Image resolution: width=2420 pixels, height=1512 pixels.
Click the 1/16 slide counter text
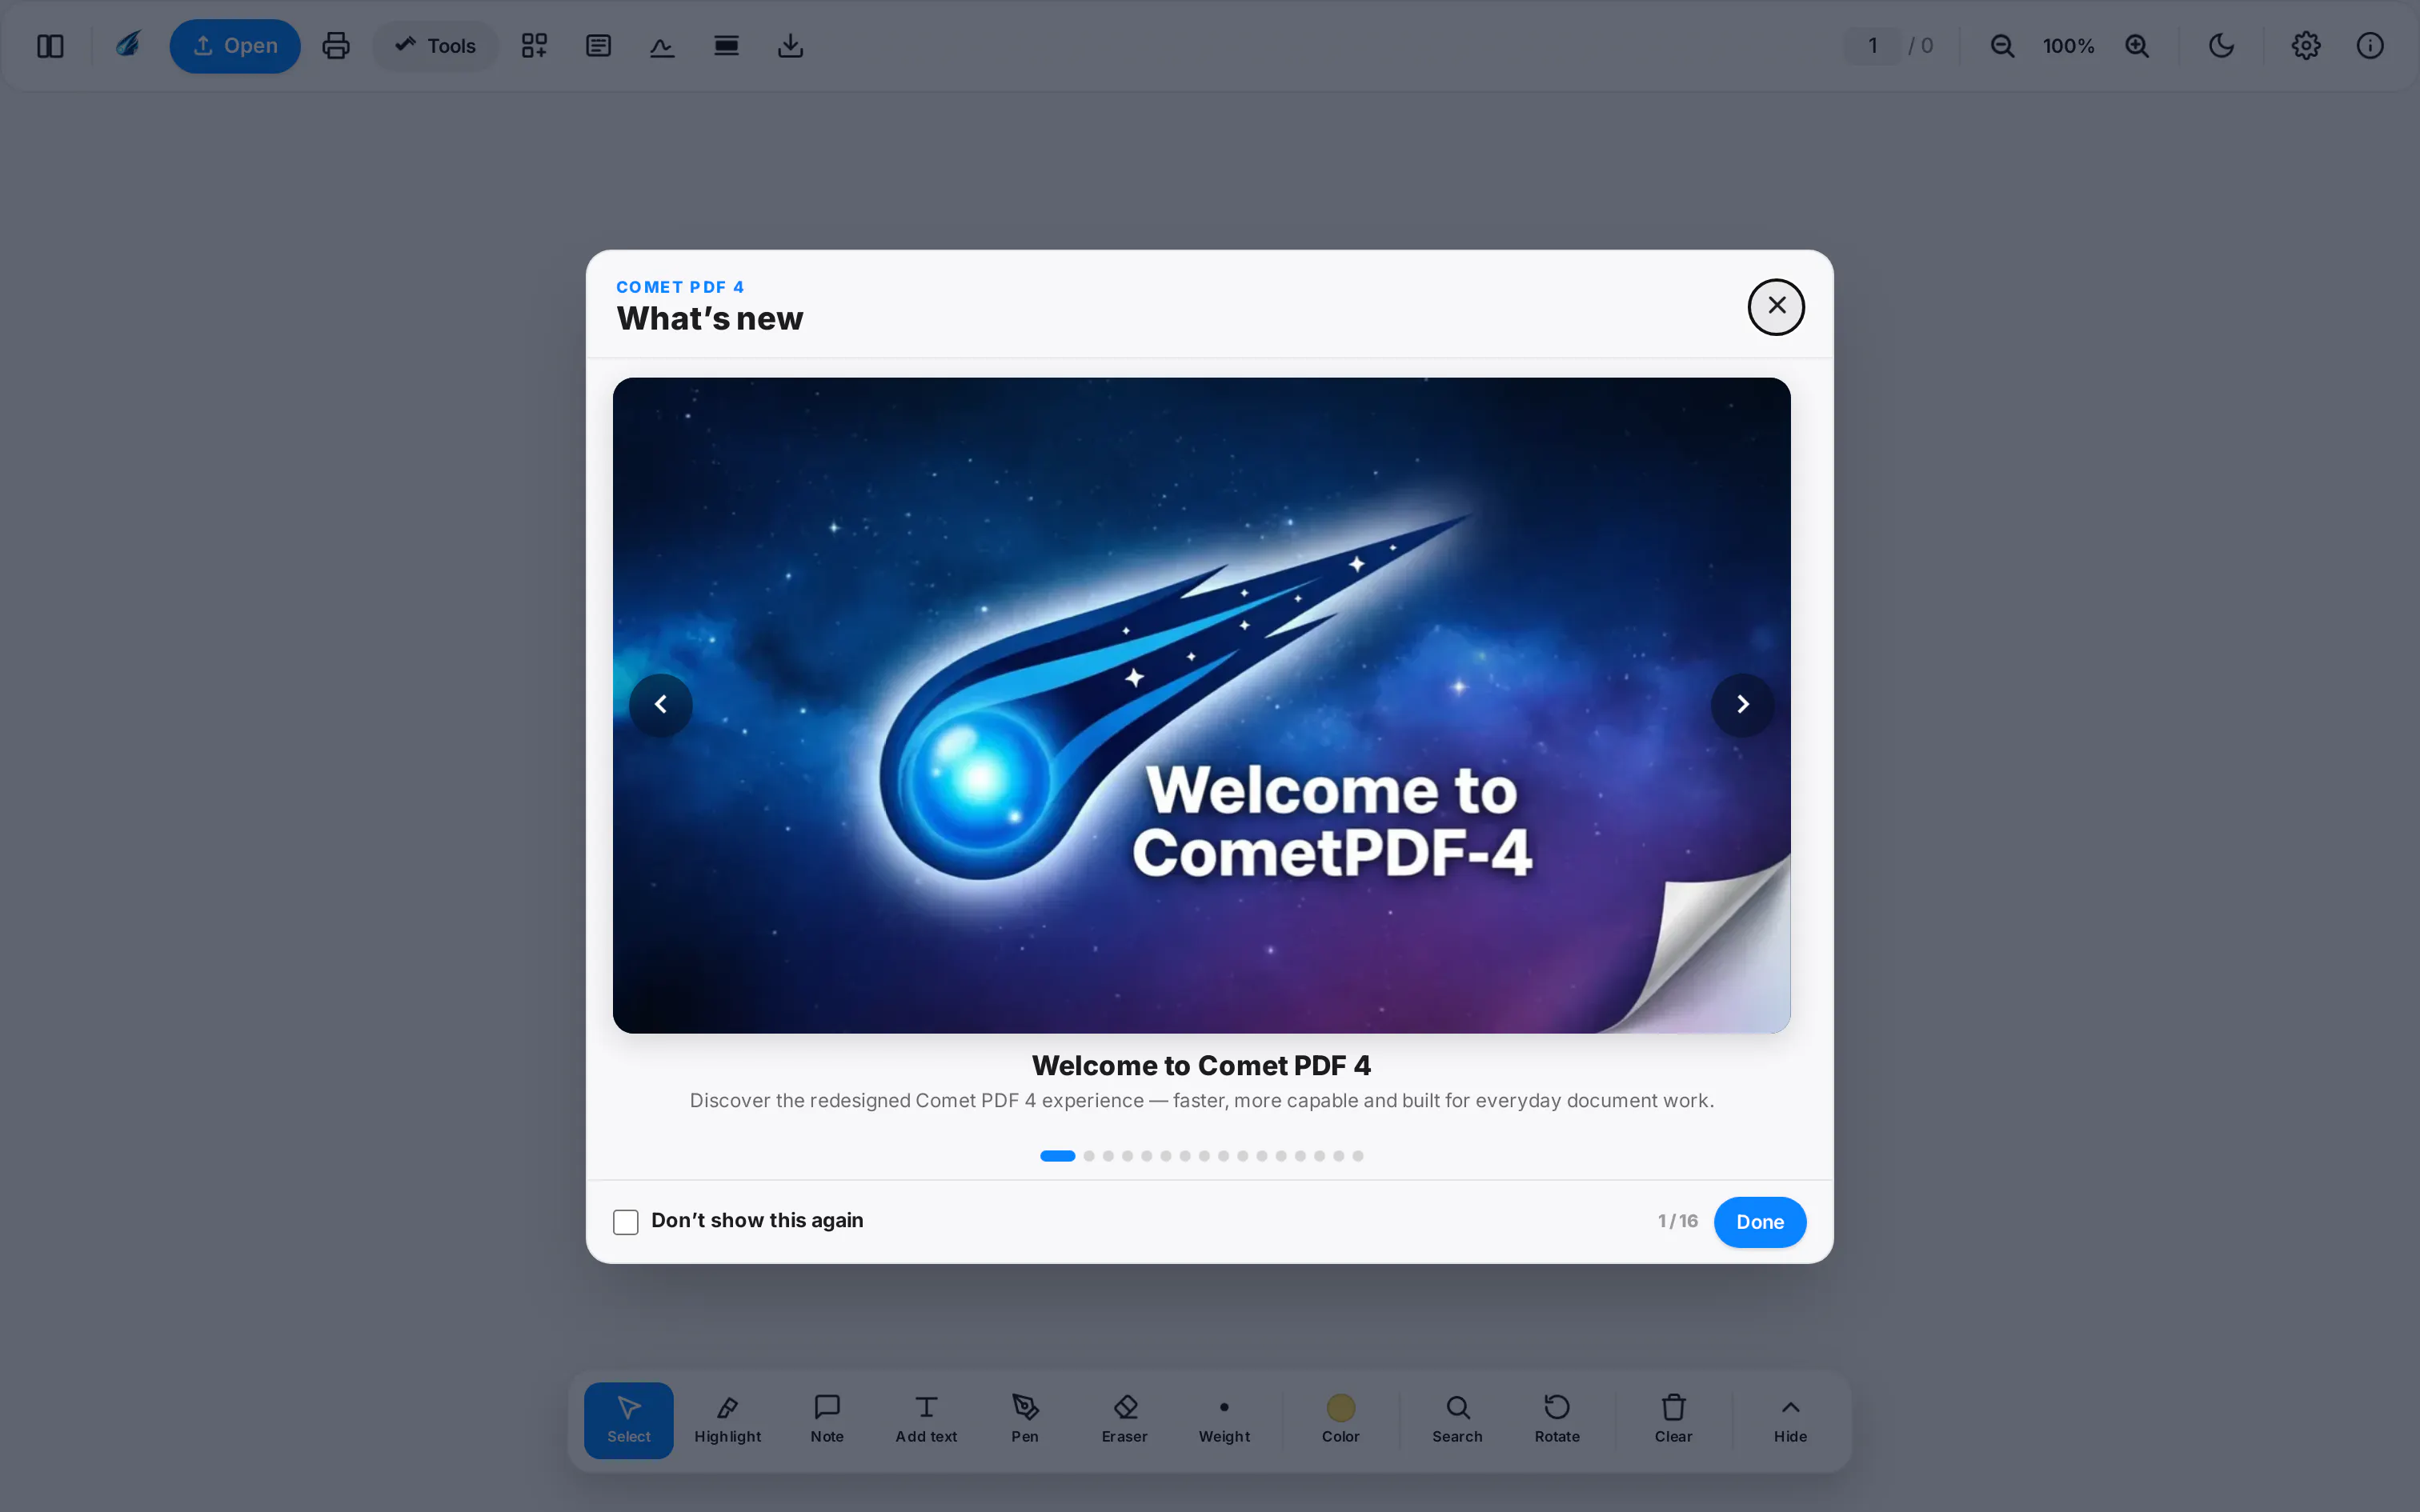(x=1677, y=1221)
